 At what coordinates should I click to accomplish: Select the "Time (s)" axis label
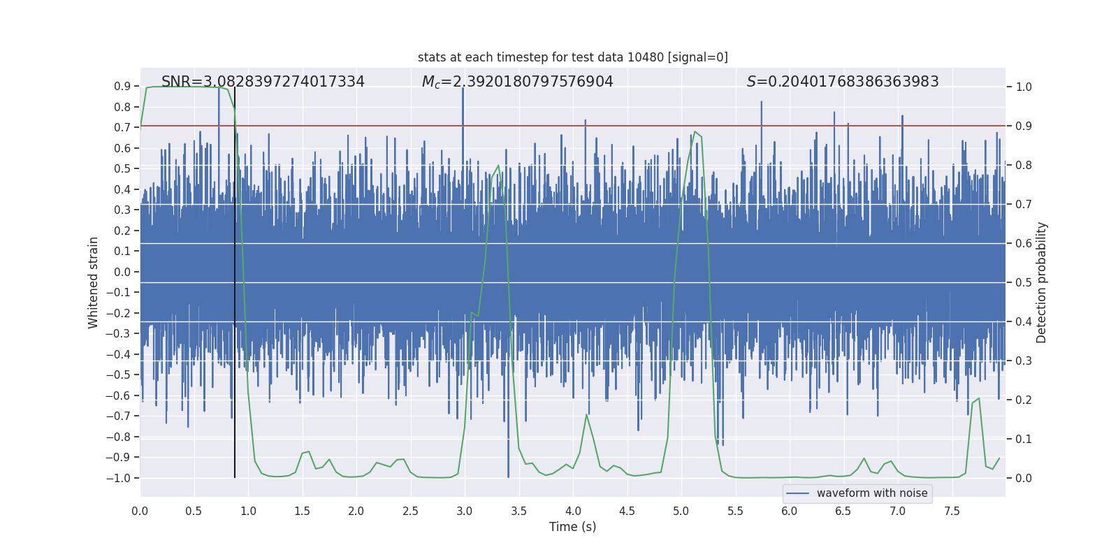click(573, 527)
